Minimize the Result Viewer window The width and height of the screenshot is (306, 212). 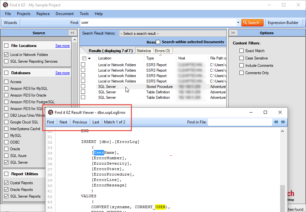[x=251, y=112]
